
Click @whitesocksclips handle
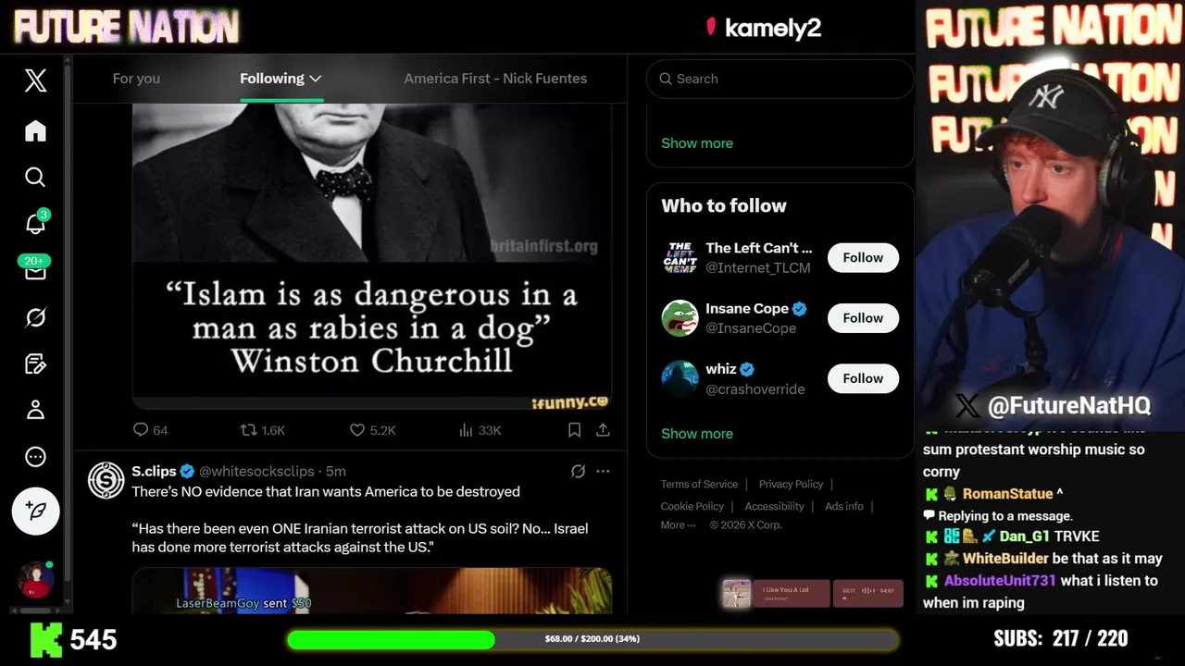pos(256,472)
